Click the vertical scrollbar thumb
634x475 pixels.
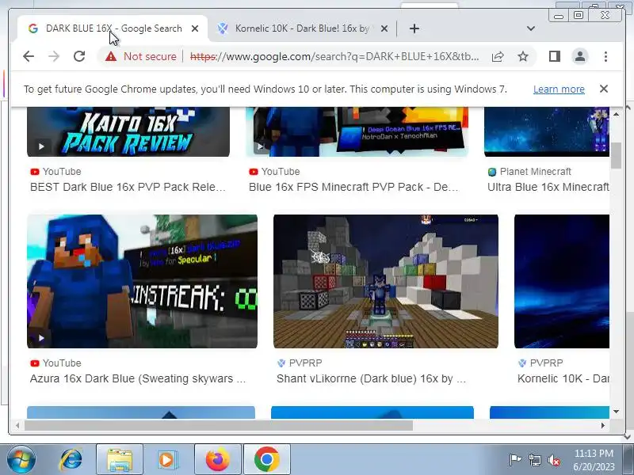616,155
